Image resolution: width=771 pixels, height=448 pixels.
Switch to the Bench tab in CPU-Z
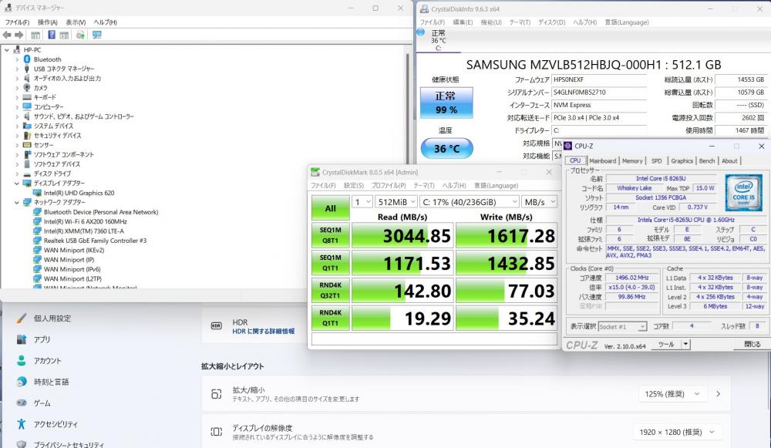707,161
